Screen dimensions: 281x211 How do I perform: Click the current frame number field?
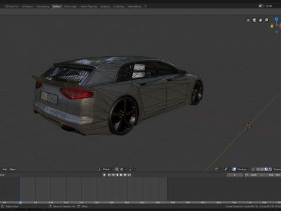[x=235, y=175]
